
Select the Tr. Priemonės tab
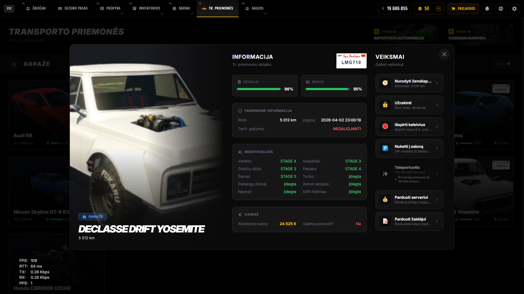[x=217, y=8]
